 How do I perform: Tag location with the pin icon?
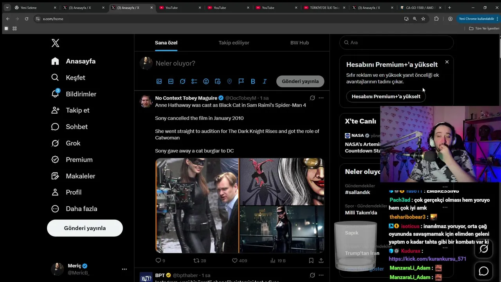[229, 81]
